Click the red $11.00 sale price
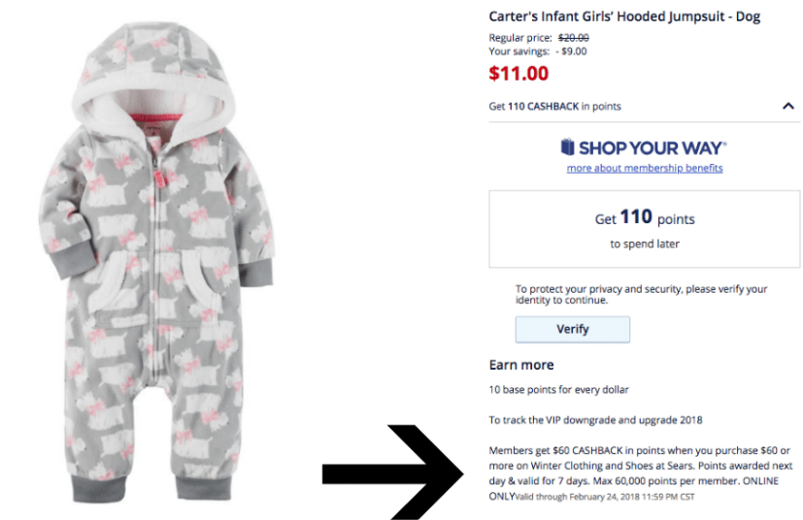 pyautogui.click(x=519, y=73)
